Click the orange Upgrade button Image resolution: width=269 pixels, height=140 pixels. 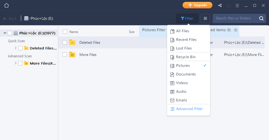197,5
